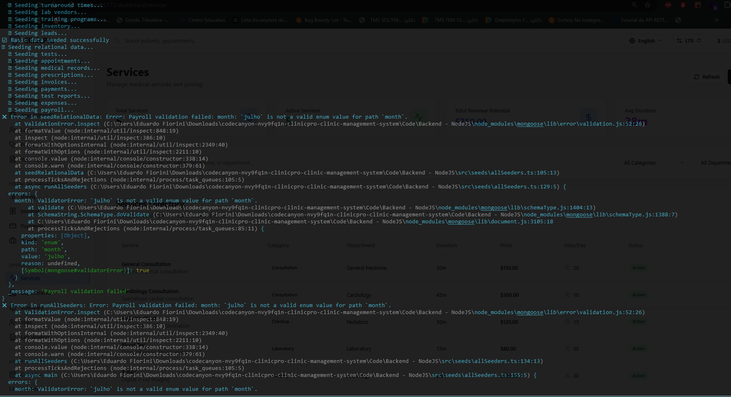Open the TMS VCL/FM bookmark
Image resolution: width=731 pixels, height=397 pixels.
(387, 20)
